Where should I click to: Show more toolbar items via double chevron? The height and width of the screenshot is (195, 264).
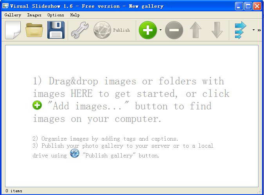pyautogui.click(x=259, y=30)
